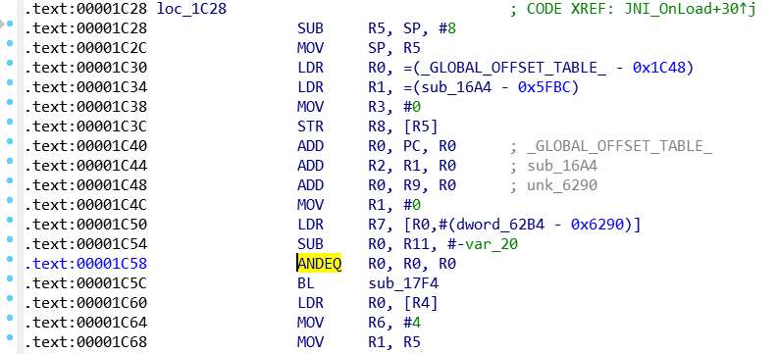Toggle breakpoint dot beside .text:00001C2C
778x354 pixels.
[10, 43]
